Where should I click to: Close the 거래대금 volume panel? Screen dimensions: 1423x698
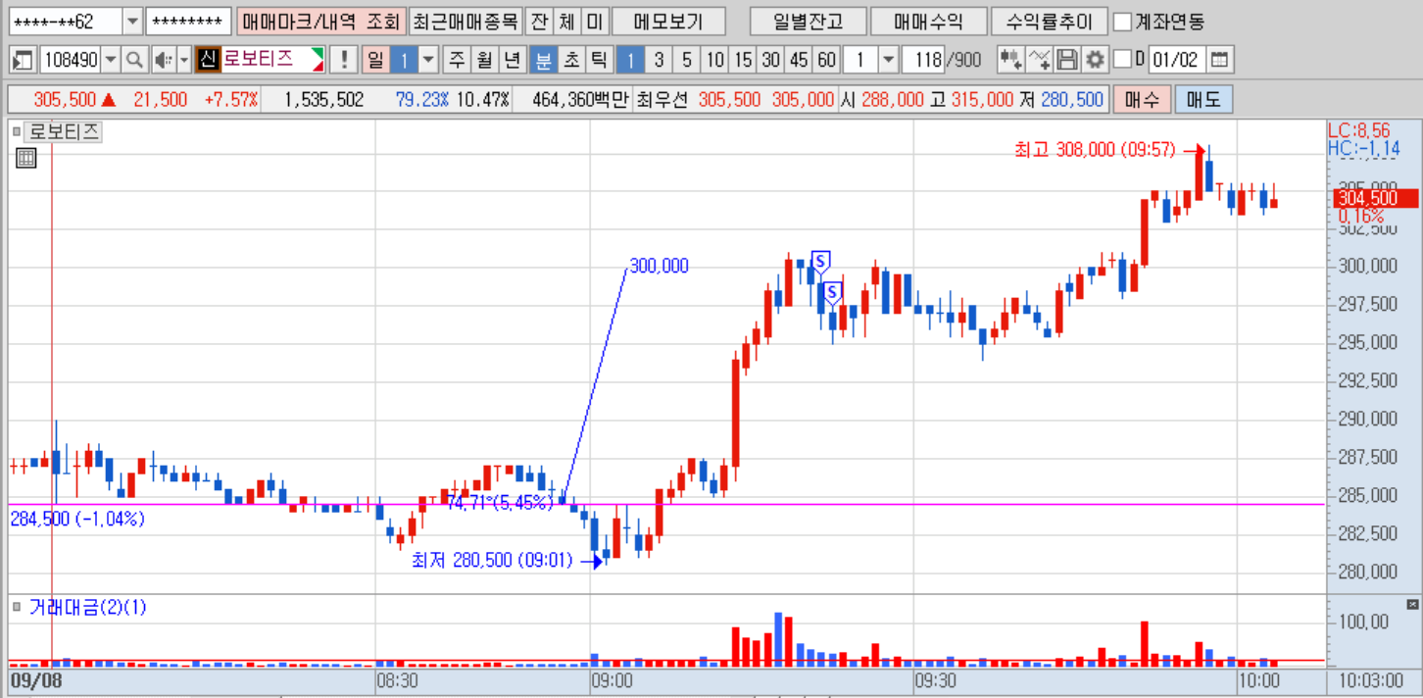[x=1412, y=604]
